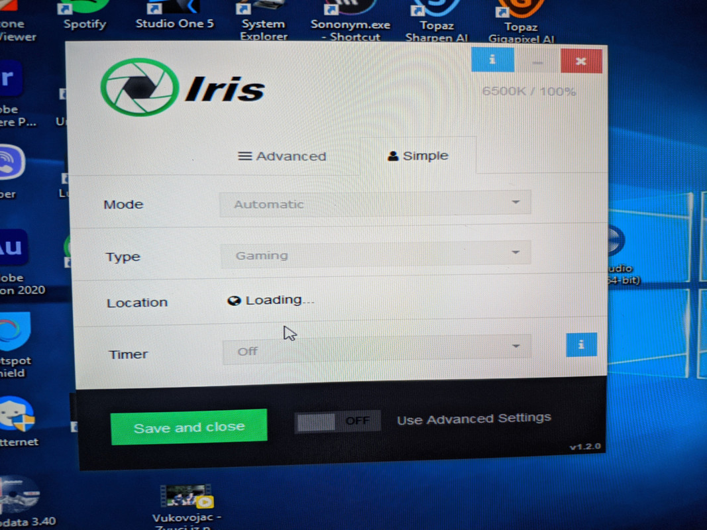Viewport: 707px width, 530px height.
Task: Open Topaz Sharpen AI desktop icon
Action: pyautogui.click(x=436, y=23)
